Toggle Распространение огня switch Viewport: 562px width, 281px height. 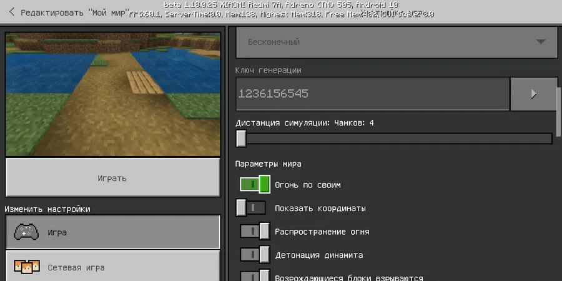point(255,232)
